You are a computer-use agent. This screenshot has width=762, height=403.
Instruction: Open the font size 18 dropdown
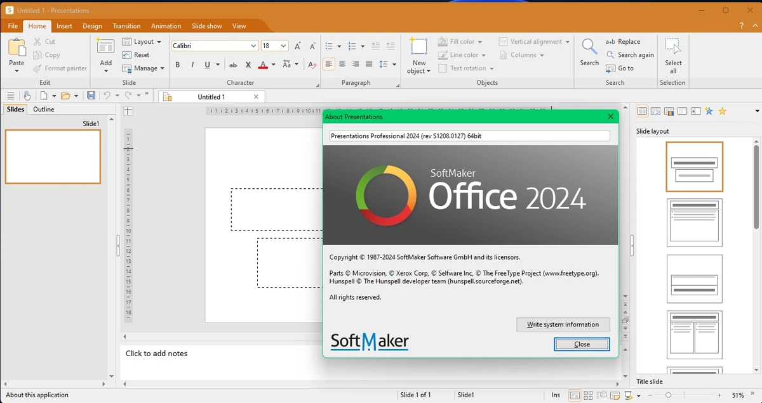click(x=283, y=46)
